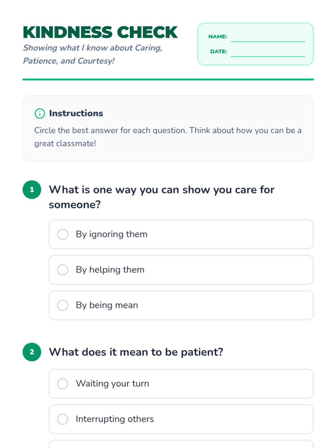Viewport: 336px width, 448px height.
Task: Select the "By ignoring them" radio button
Action: pyautogui.click(x=63, y=234)
